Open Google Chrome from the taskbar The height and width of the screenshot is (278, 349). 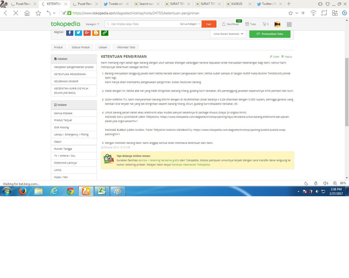[70, 191]
